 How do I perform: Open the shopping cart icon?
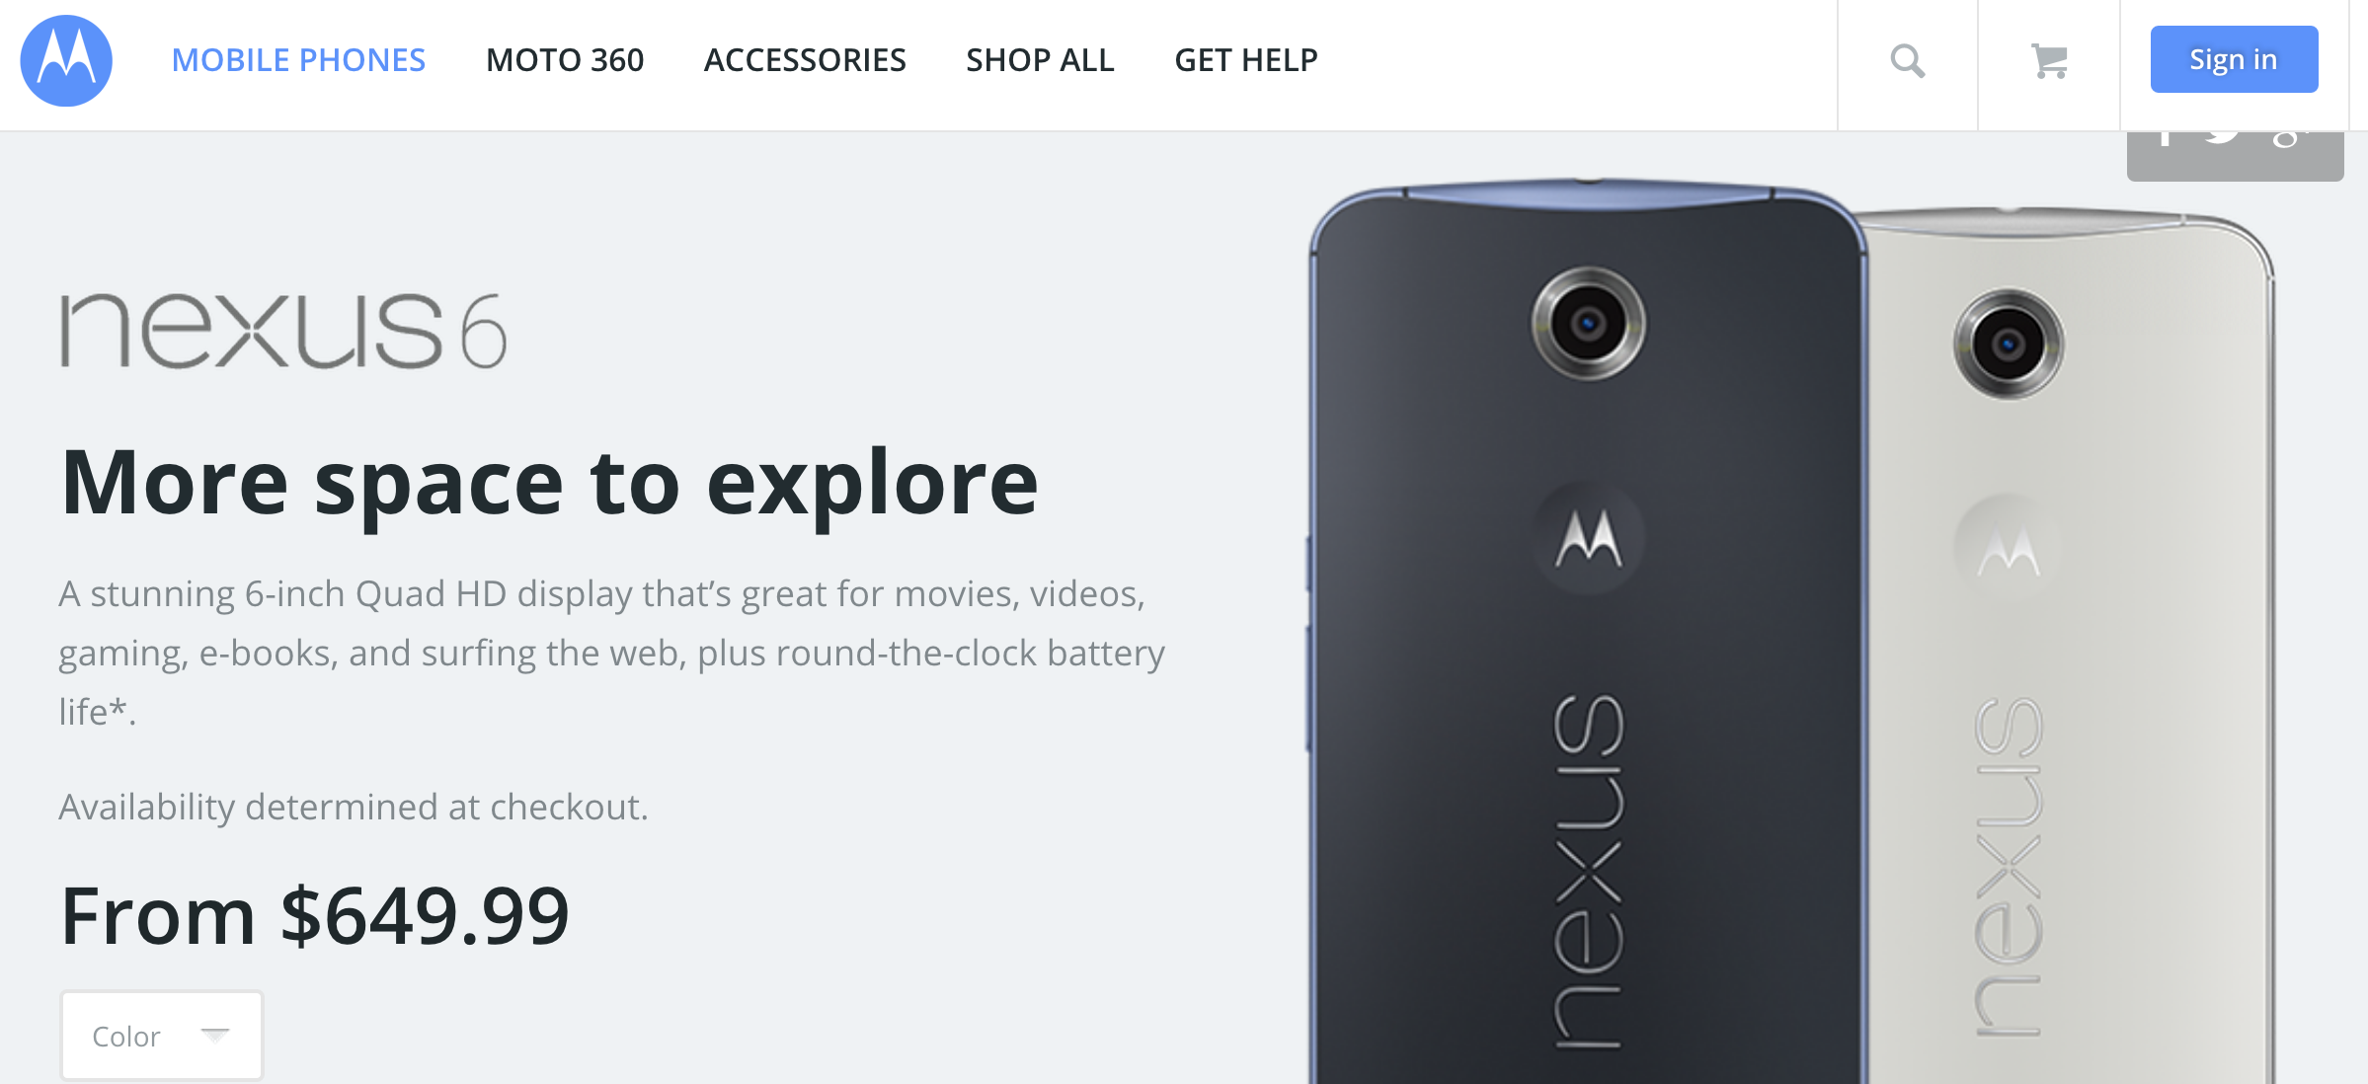point(2050,61)
